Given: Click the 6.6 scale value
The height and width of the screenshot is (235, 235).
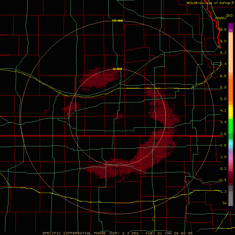Looking at the screenshot, I should point(223,76).
